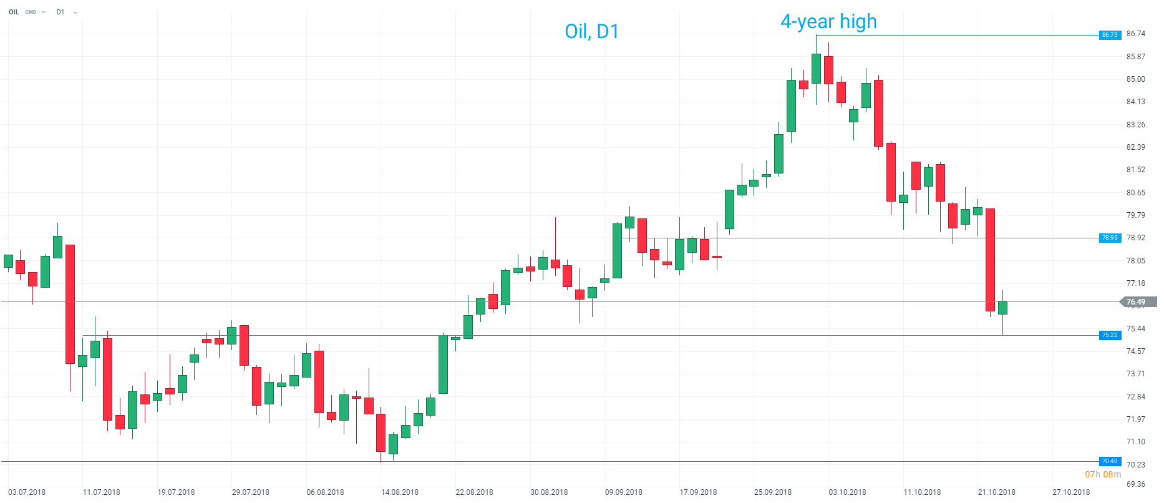Viewport: 1164px width, 503px height.
Task: Click the 71.10 label on price axis
Action: point(1135,442)
